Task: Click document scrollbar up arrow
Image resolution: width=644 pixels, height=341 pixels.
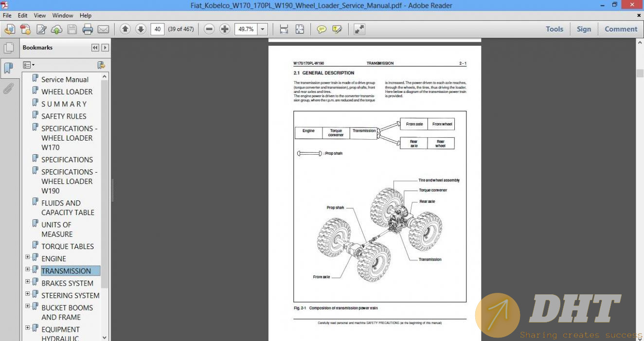Action: click(640, 43)
